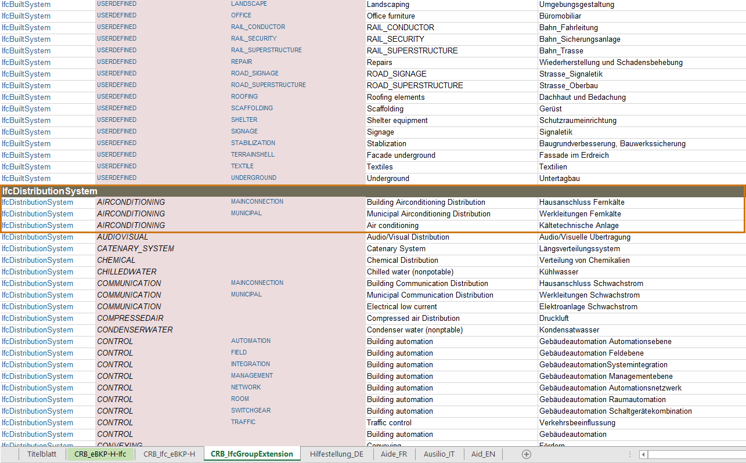The width and height of the screenshot is (746, 463).
Task: Select the Facade underground cell
Action: click(451, 155)
